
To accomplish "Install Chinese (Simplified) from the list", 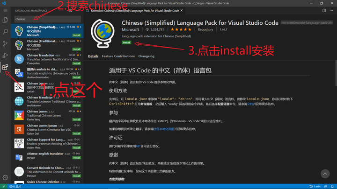I will coord(76,35).
